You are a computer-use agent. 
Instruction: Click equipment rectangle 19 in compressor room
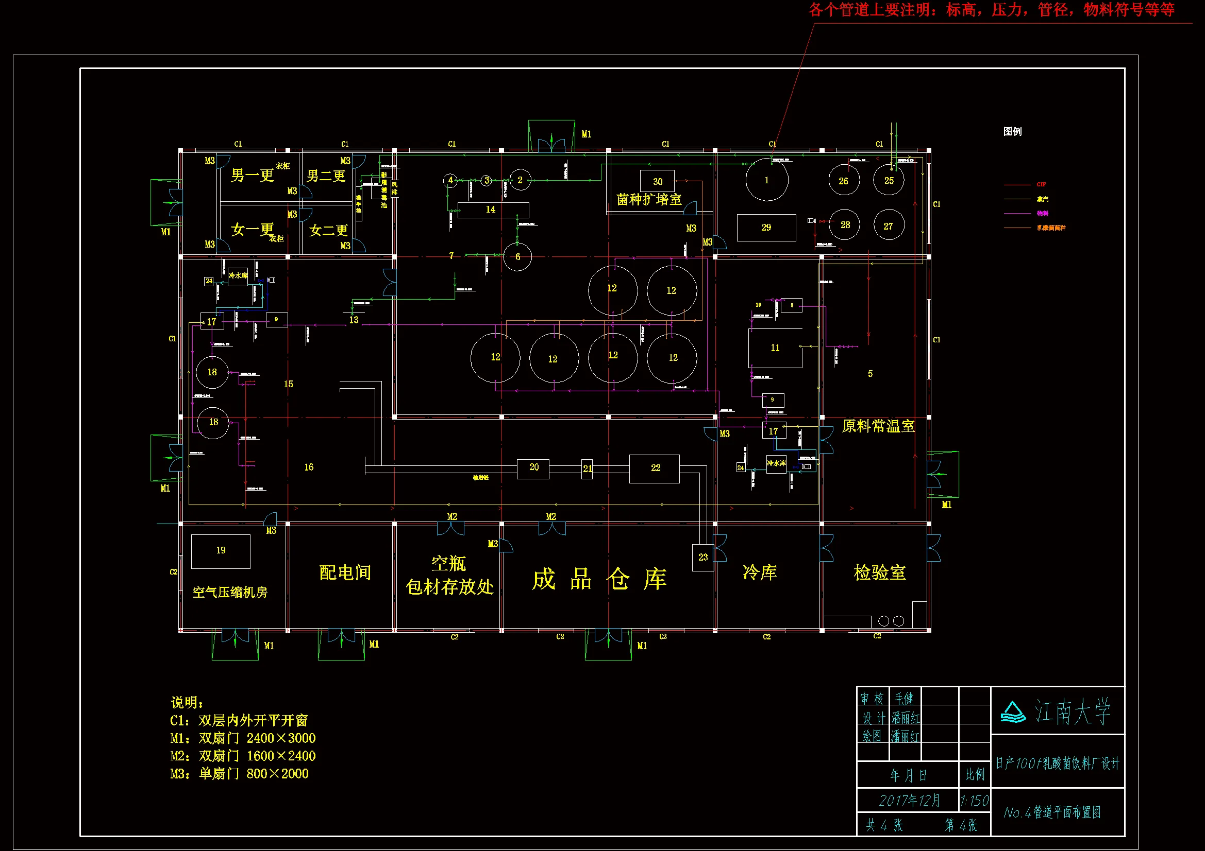221,551
